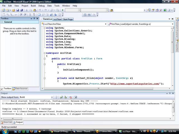Click the Start Page green arrow icon
The image size is (179, 134).
165,10
